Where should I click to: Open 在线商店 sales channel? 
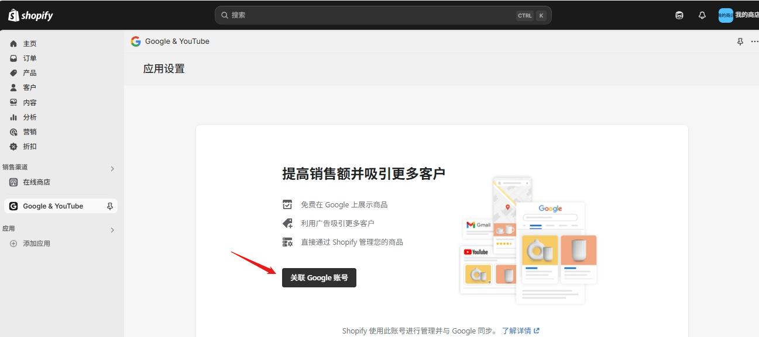[36, 182]
